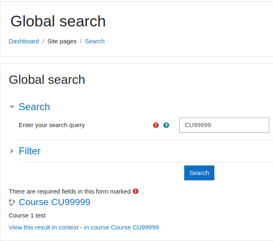Click the help question mark icon
This screenshot has height=241, width=273.
coord(166,125)
